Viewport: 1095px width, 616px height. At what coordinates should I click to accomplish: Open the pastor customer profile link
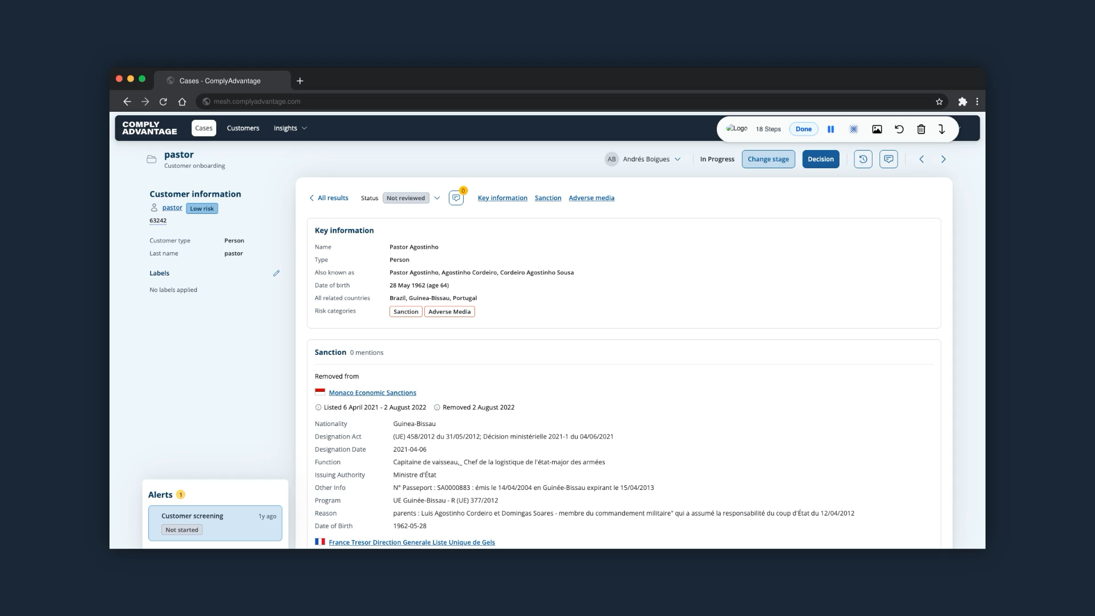[172, 208]
